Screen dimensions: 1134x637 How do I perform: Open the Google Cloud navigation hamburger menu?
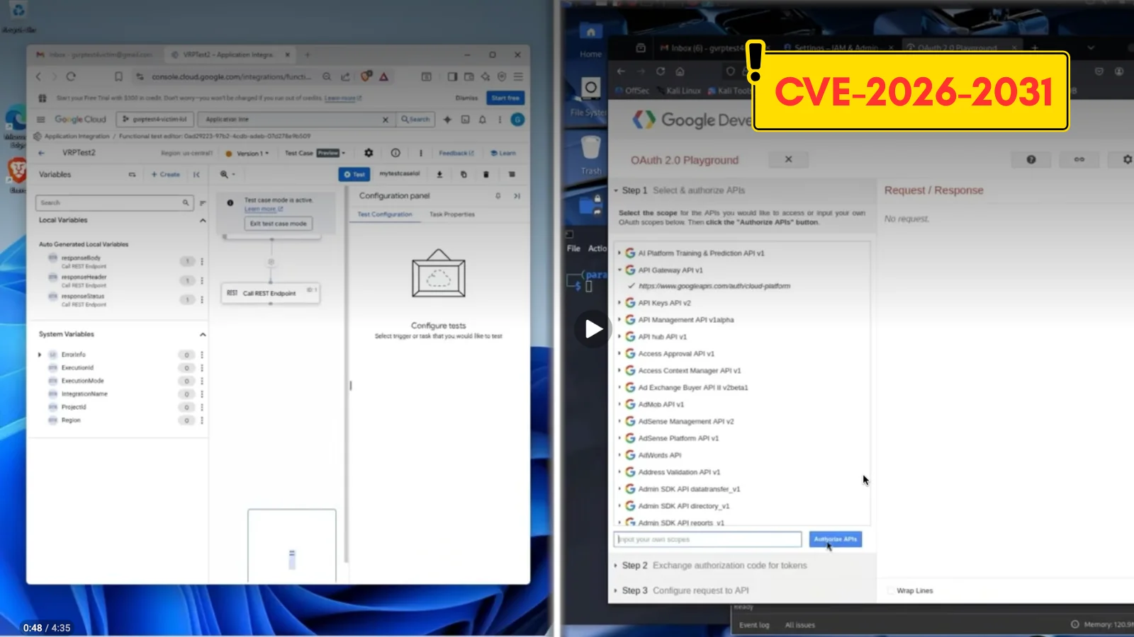41,120
